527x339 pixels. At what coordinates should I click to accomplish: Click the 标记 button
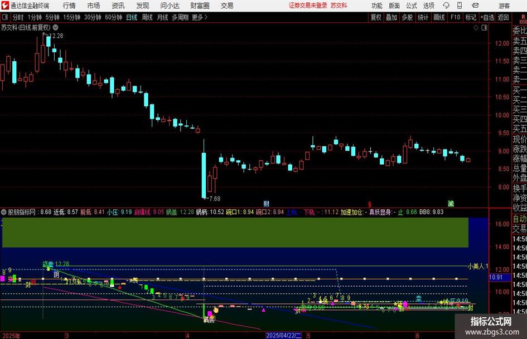tap(471, 17)
